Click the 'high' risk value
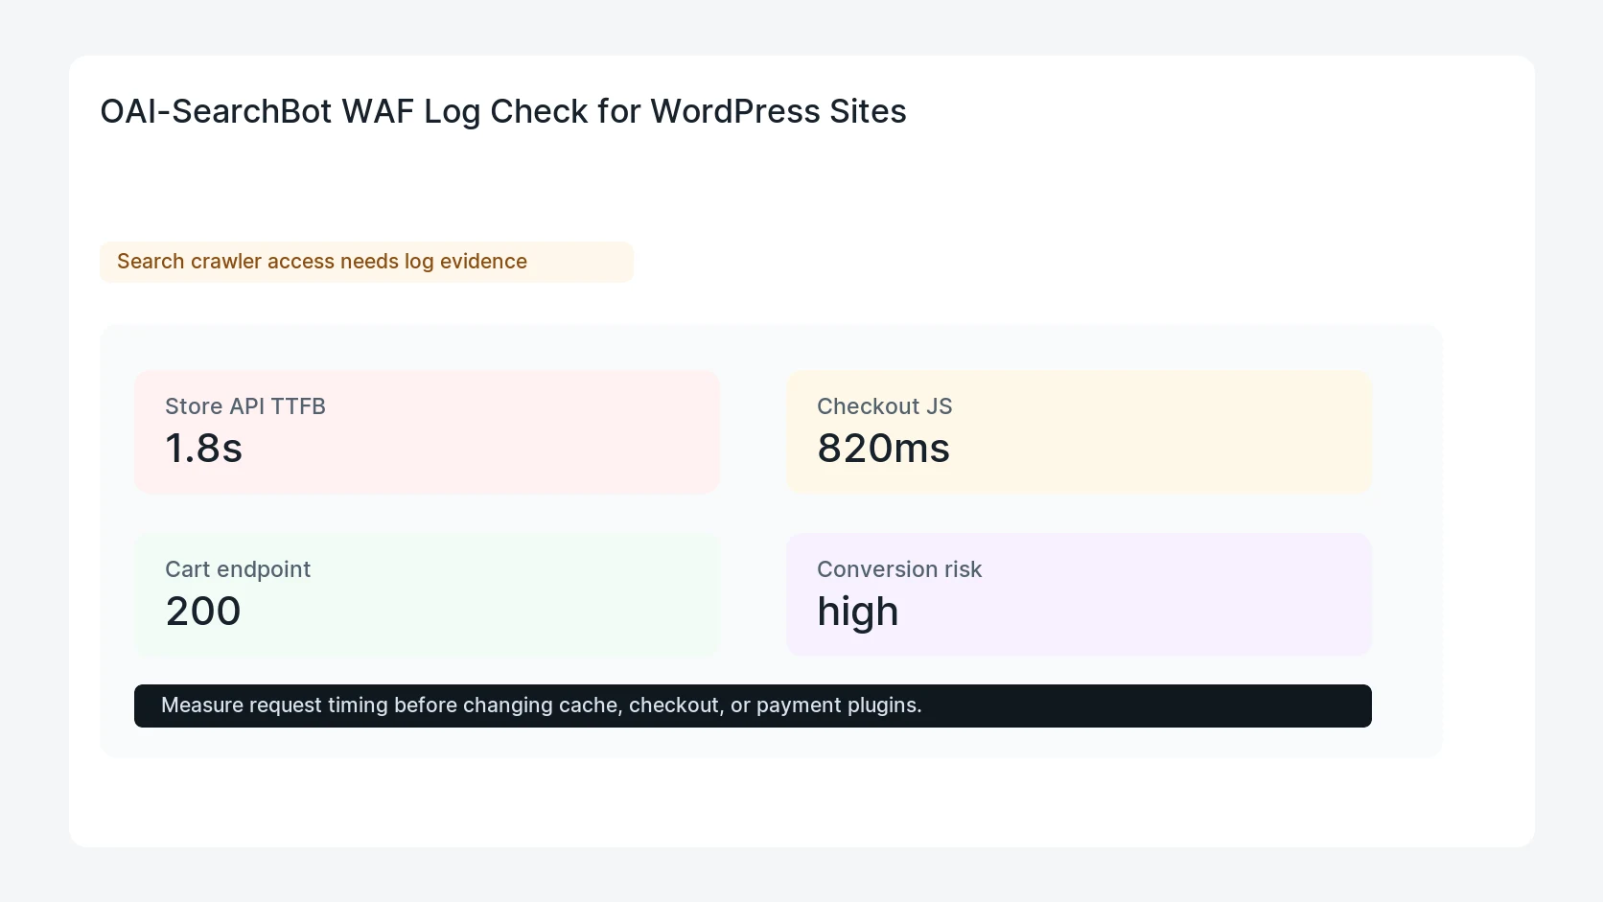1603x902 pixels. (x=858, y=613)
